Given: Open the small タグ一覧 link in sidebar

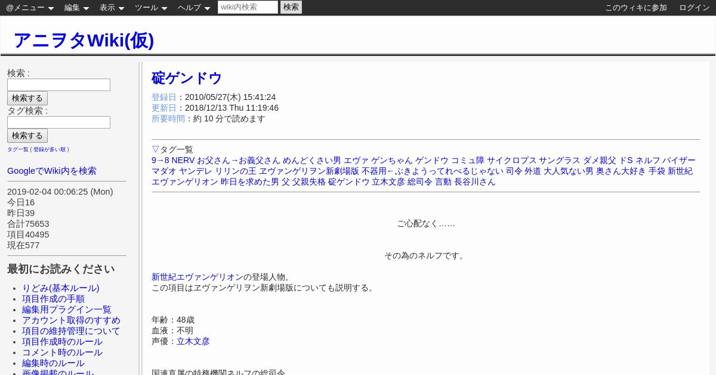Looking at the screenshot, I should [x=18, y=149].
